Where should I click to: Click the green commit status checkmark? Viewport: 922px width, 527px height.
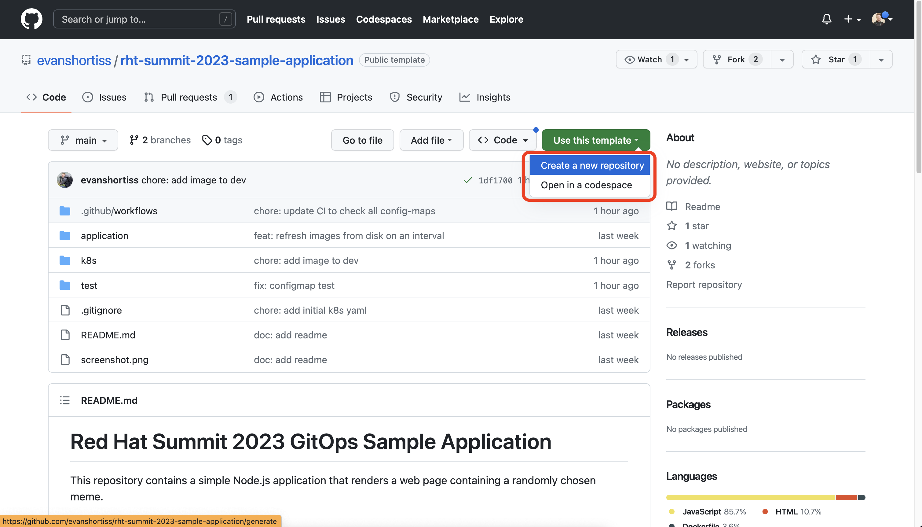point(468,180)
